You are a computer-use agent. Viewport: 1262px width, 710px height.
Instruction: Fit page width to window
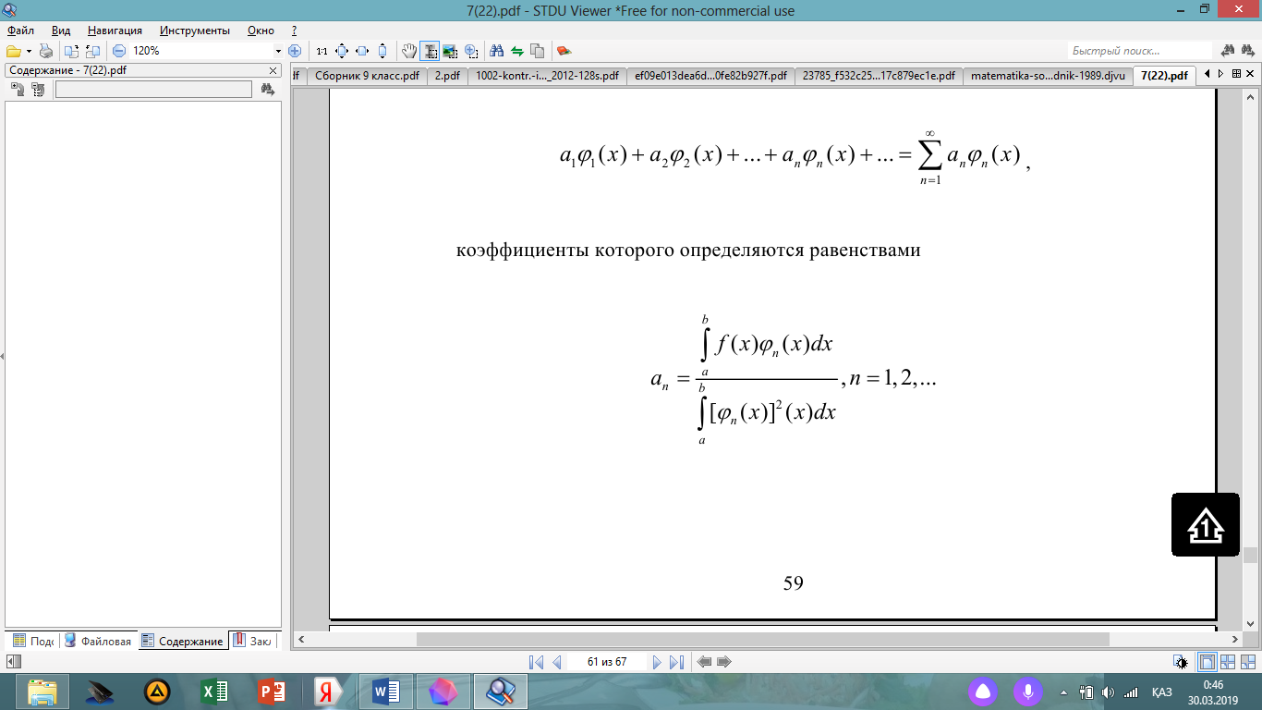click(361, 51)
